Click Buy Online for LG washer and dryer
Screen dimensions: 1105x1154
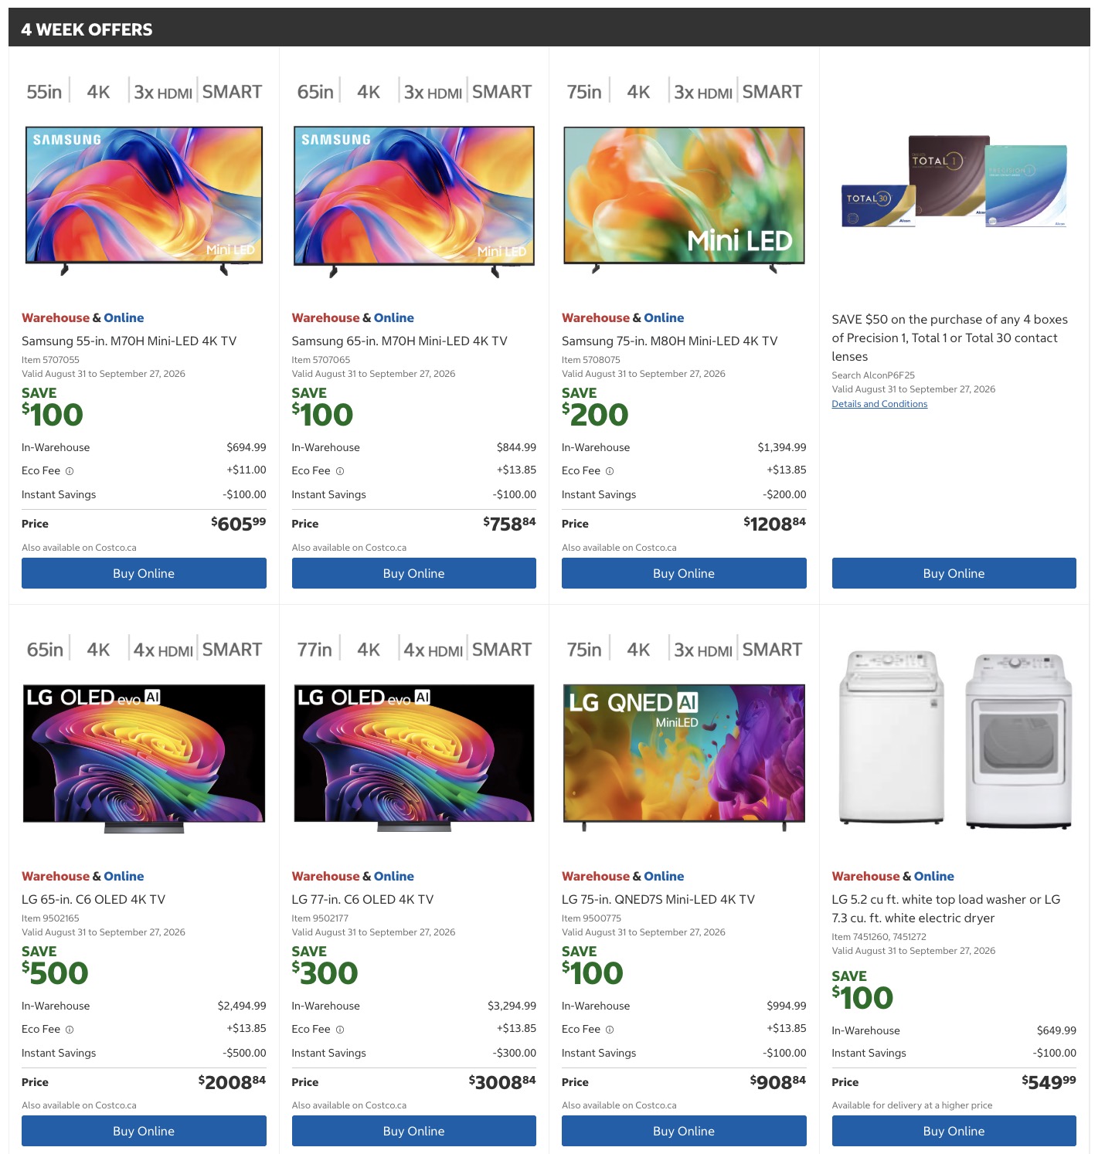click(954, 1131)
